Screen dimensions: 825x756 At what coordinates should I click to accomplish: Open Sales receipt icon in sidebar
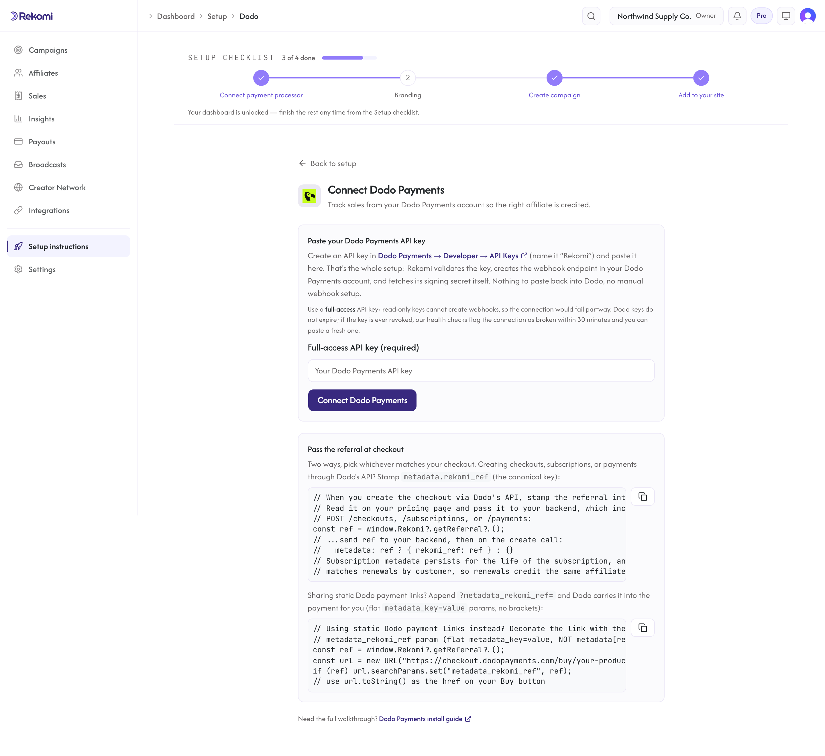click(18, 96)
